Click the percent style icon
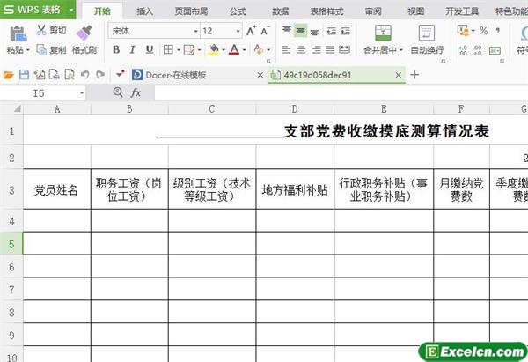The height and width of the screenshot is (362, 528). pos(483,31)
